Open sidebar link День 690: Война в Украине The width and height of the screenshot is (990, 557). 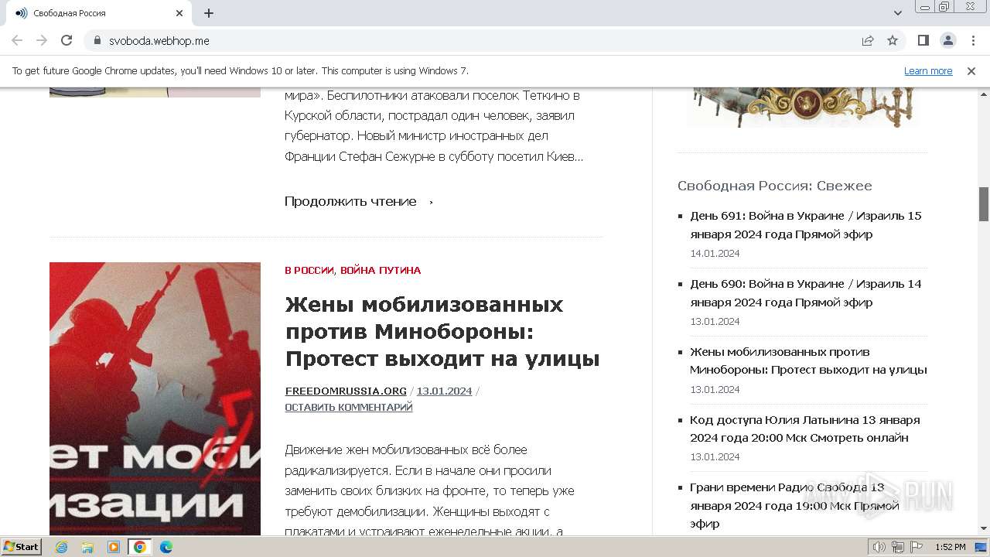806,293
